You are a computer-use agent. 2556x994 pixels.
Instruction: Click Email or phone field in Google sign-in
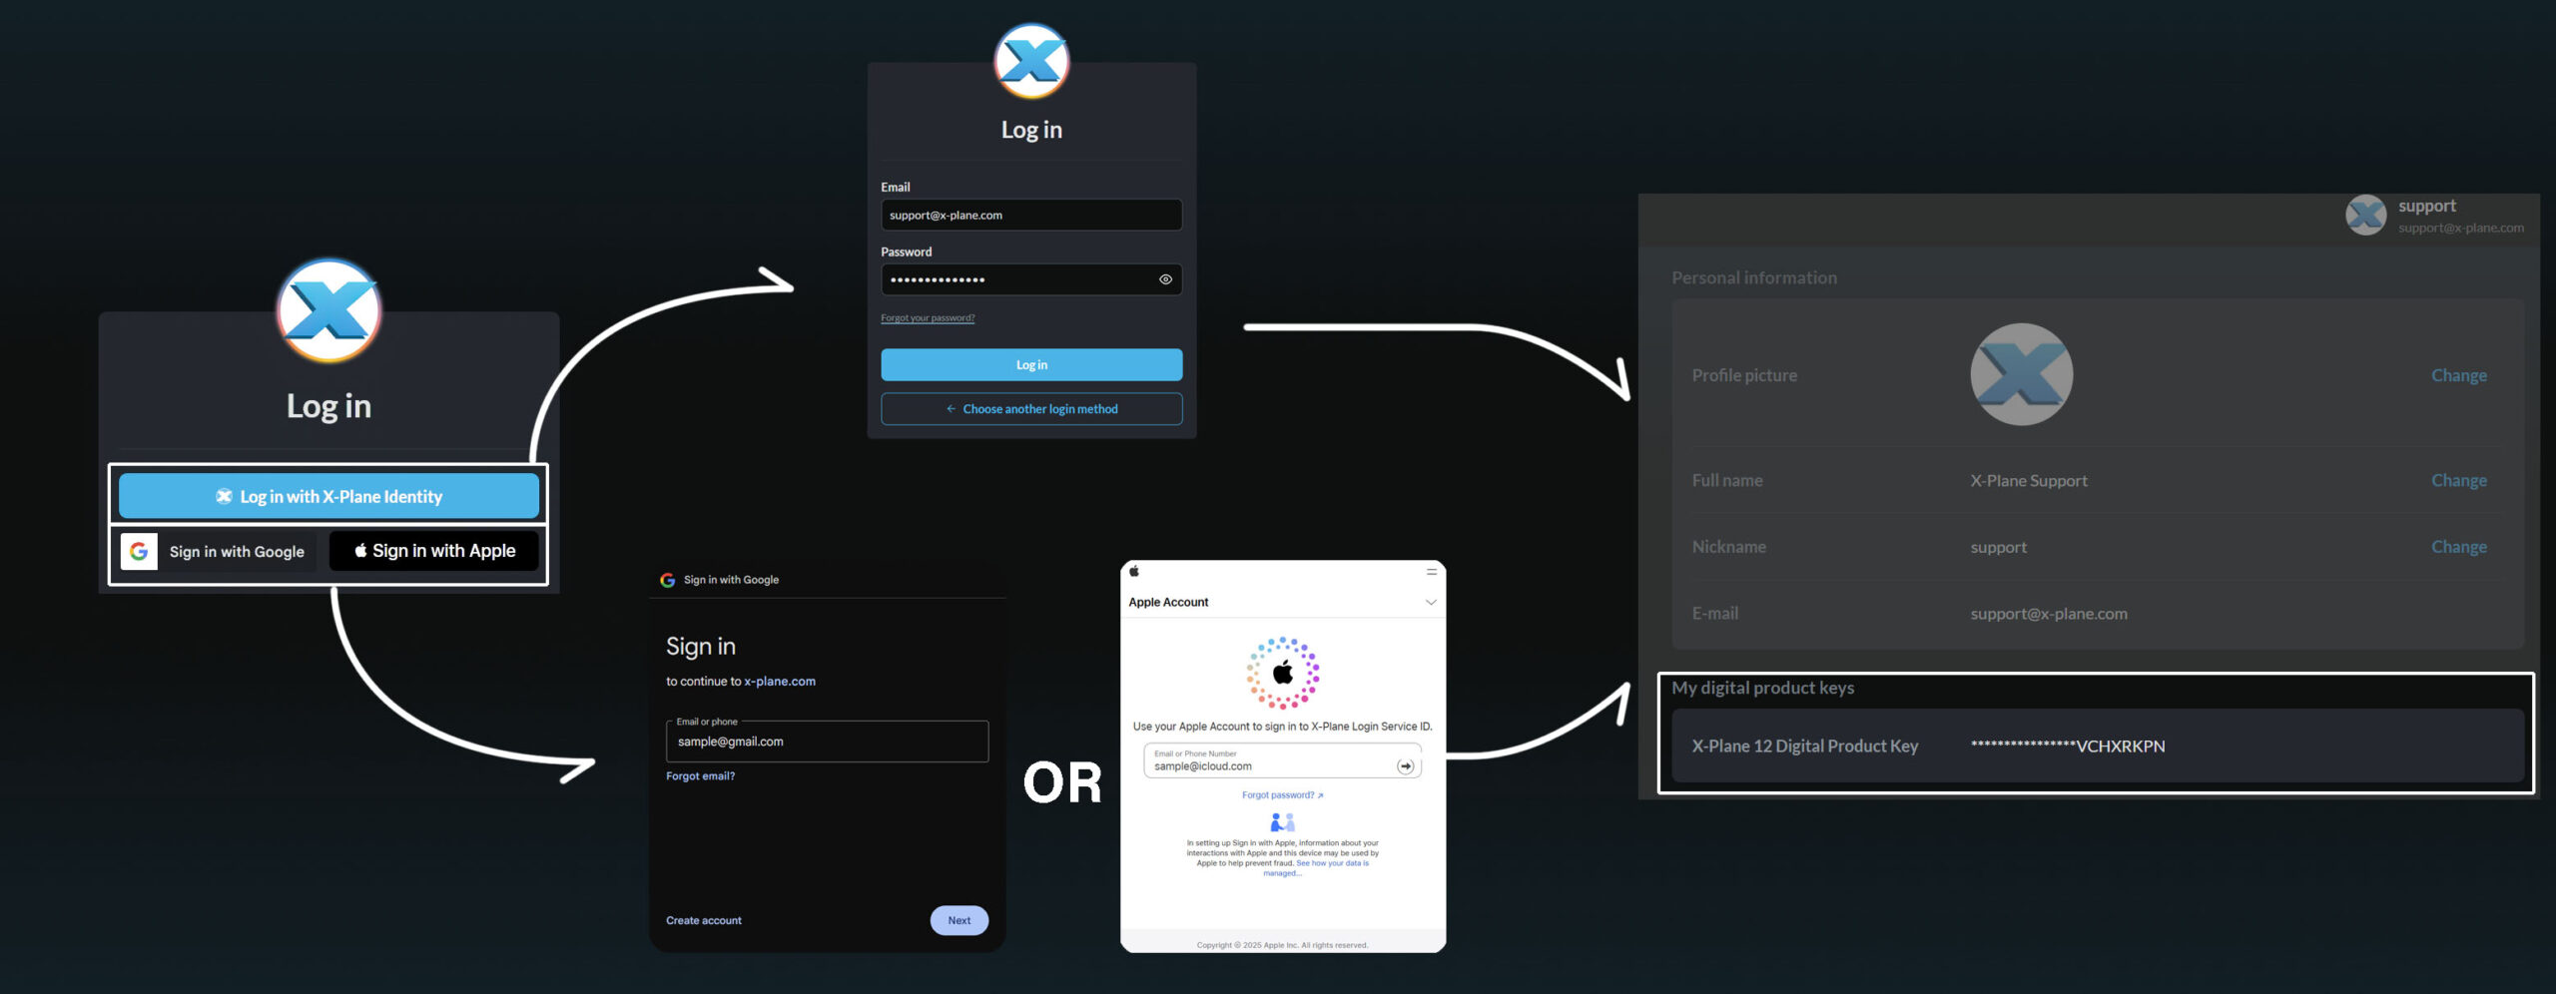pos(827,742)
